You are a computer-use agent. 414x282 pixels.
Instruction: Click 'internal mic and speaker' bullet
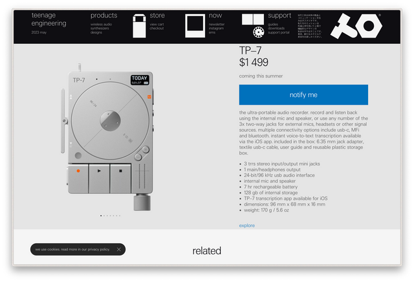[x=270, y=181]
